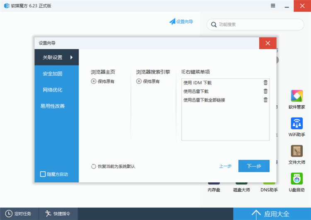This screenshot has width=311, height=220.
Task: Click 恢复当前为系统默认 reset option
Action: pyautogui.click(x=113, y=167)
